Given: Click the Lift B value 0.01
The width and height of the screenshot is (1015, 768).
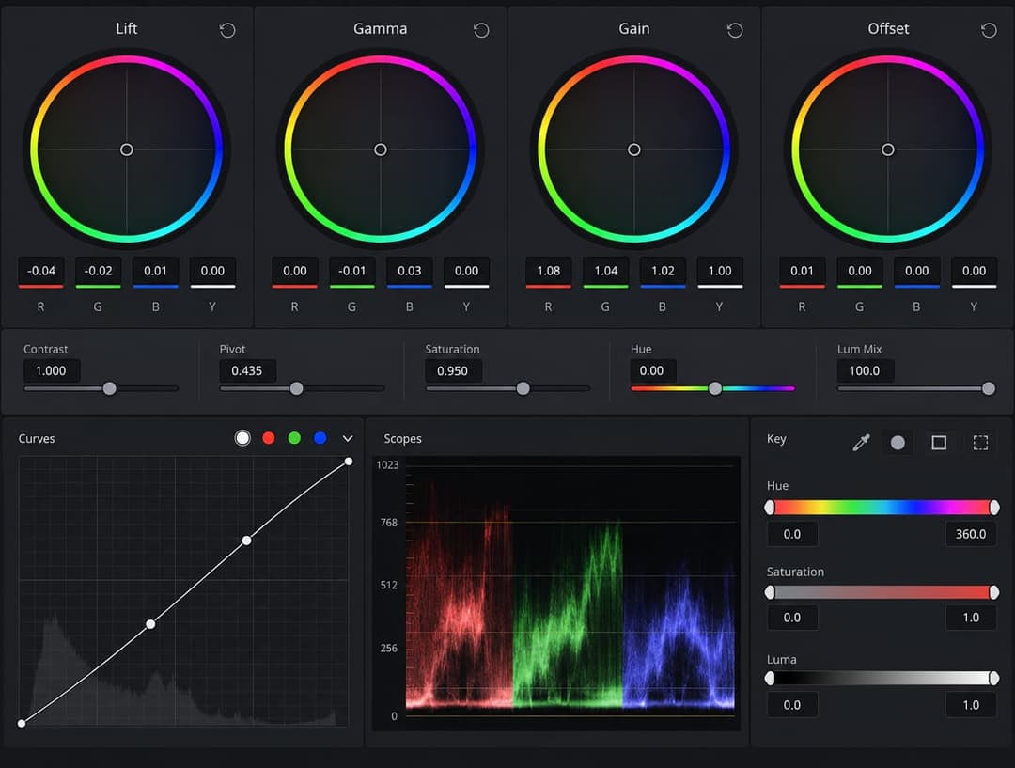Looking at the screenshot, I should (155, 271).
